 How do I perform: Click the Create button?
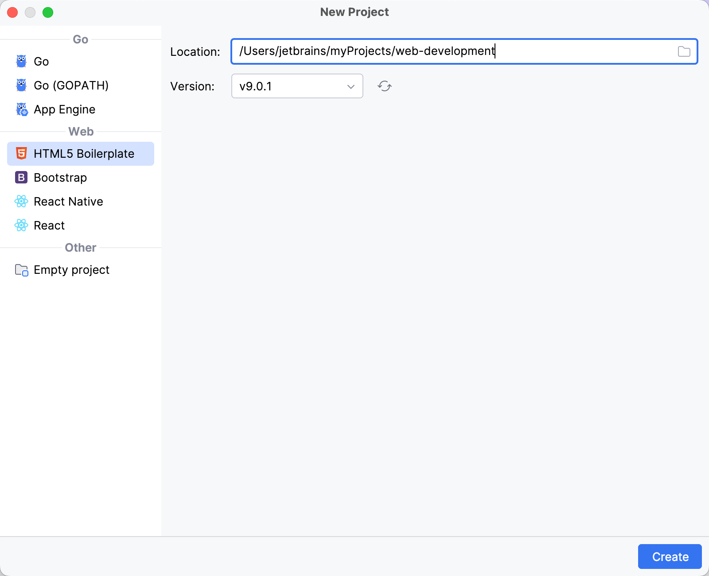click(669, 557)
